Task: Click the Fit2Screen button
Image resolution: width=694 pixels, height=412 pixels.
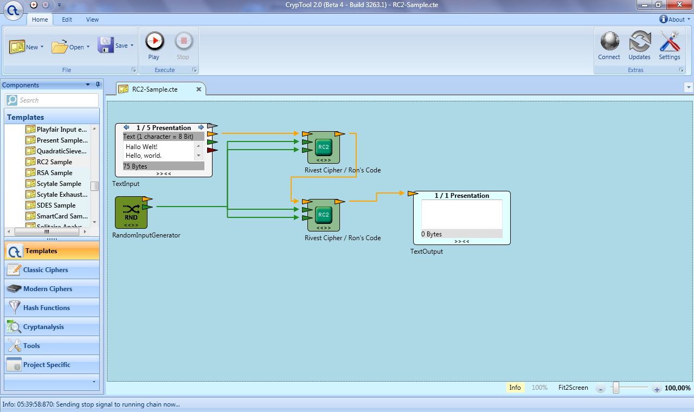Action: tap(573, 388)
